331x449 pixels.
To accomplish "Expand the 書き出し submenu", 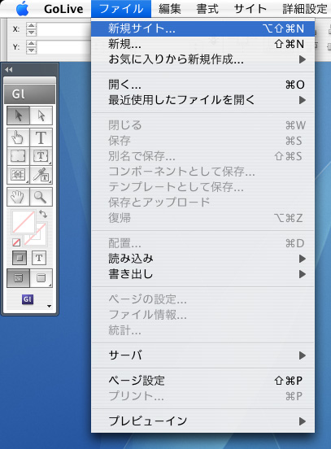I will 203,274.
